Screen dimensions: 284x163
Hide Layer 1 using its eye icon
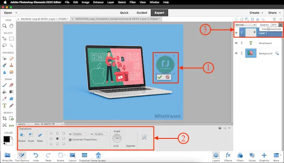[236, 33]
